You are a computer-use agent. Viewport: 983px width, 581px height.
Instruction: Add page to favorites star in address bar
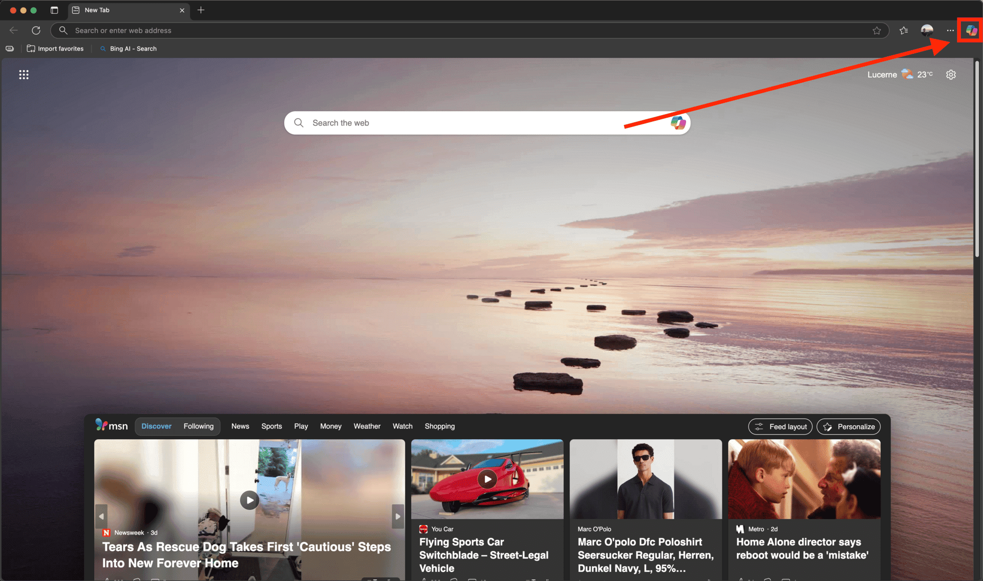tap(877, 31)
